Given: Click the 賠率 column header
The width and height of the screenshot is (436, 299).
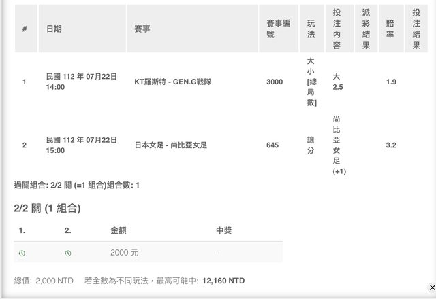Looking at the screenshot, I should coord(390,29).
